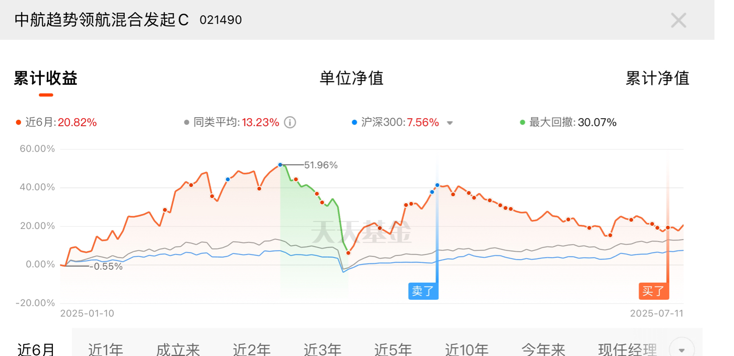This screenshot has height=356, width=734.
Task: Click red 近6月 legend dot
Action: 19,122
